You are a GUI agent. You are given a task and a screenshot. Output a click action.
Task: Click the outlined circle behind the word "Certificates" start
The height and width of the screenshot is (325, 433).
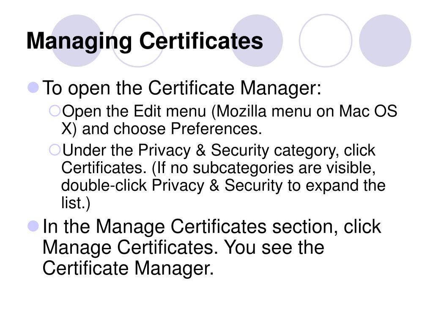pyautogui.click(x=138, y=41)
